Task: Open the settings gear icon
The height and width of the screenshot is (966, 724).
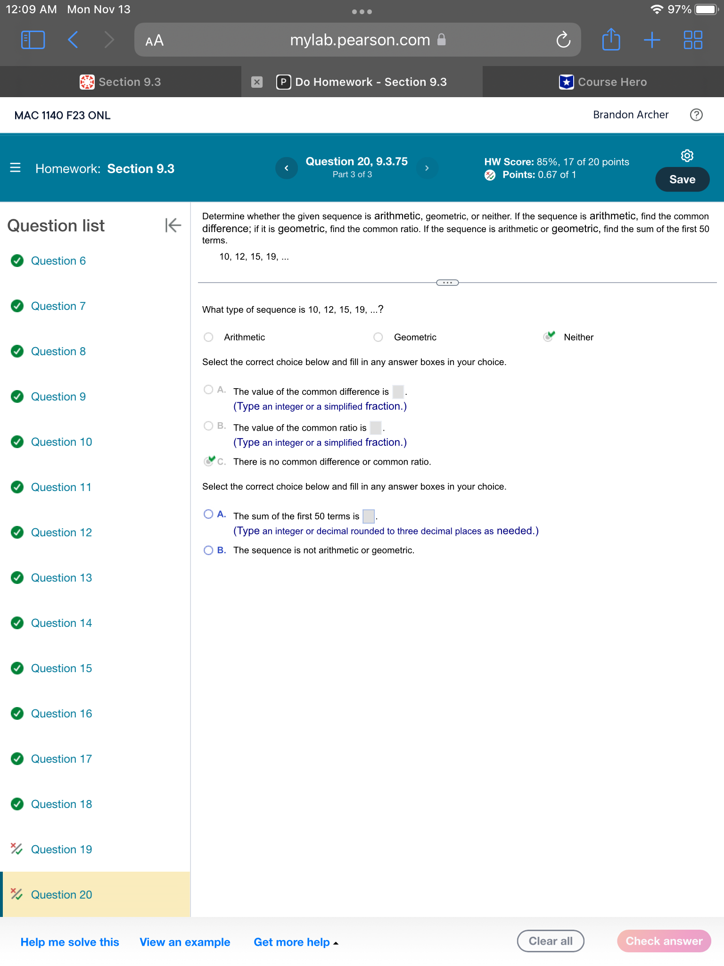Action: [687, 156]
